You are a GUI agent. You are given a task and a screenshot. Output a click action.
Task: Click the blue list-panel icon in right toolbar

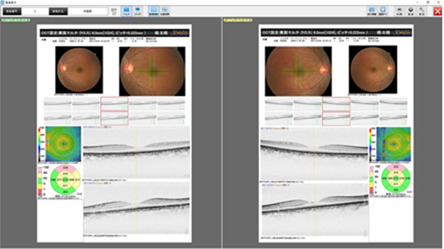pyautogui.click(x=372, y=11)
